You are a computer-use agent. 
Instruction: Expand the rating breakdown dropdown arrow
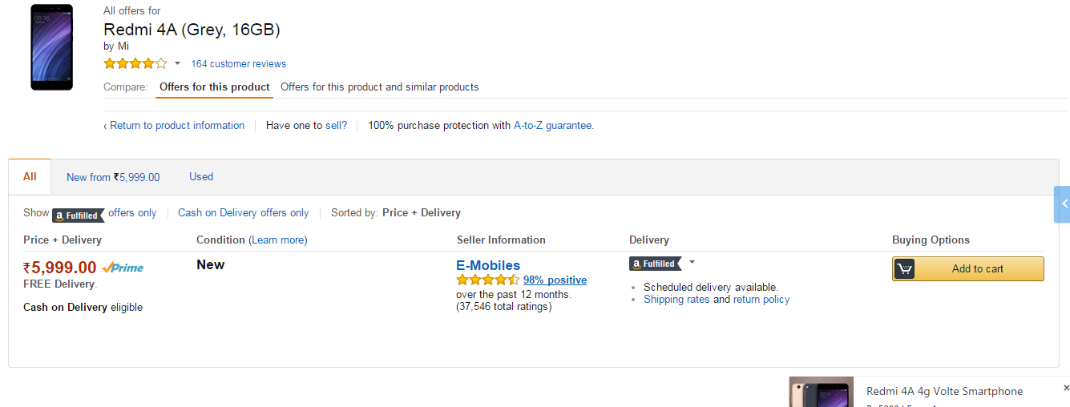point(177,63)
